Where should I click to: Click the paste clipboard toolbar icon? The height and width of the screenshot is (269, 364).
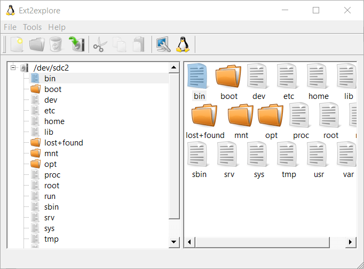tap(138, 44)
